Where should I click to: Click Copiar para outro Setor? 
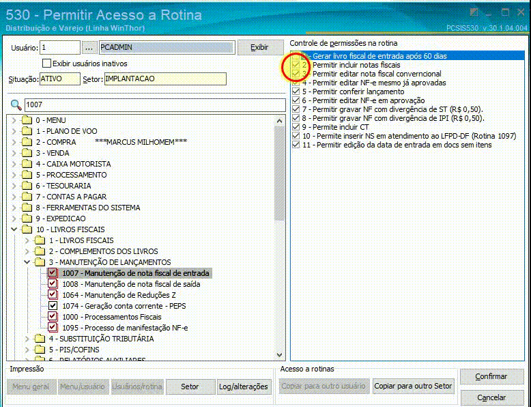[413, 386]
